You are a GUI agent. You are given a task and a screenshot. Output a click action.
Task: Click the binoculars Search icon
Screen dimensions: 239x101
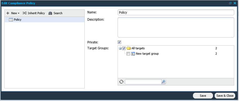pyautogui.click(x=50, y=13)
